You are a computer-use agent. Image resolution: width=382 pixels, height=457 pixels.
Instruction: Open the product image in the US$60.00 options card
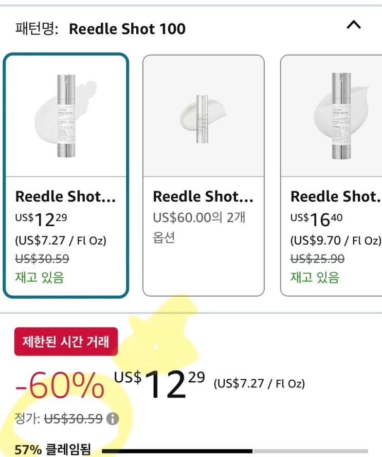[203, 115]
